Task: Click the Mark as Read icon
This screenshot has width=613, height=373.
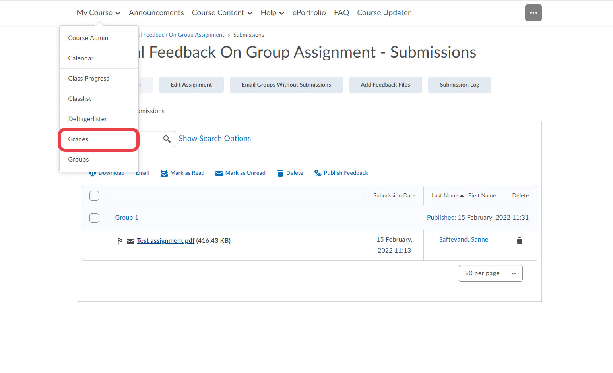Action: tap(164, 173)
